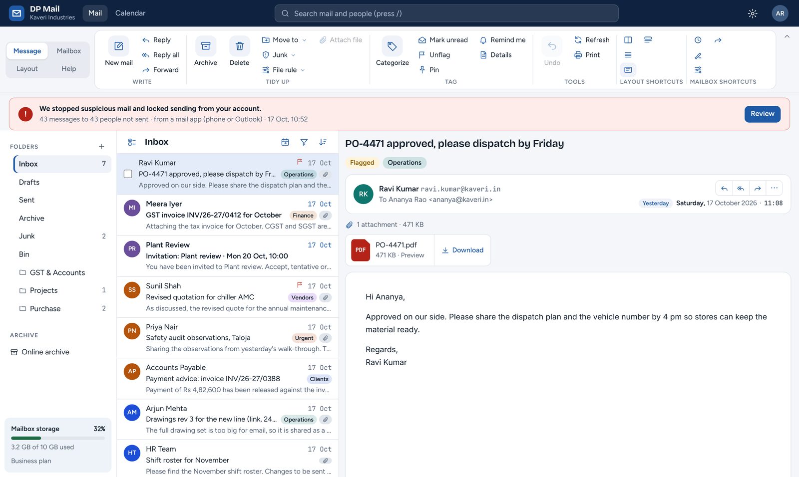Open Categorize tag icon in ribbon
This screenshot has height=477, width=799.
[393, 46]
